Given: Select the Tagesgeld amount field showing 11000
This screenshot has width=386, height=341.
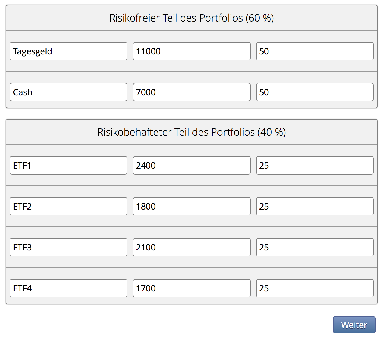Looking at the screenshot, I should tap(191, 51).
